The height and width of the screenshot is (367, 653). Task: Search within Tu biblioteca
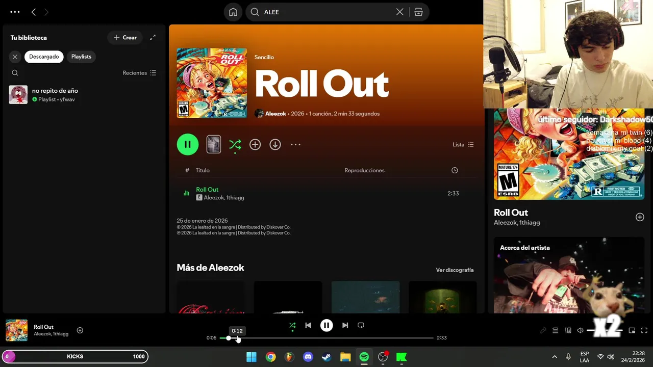pyautogui.click(x=15, y=73)
